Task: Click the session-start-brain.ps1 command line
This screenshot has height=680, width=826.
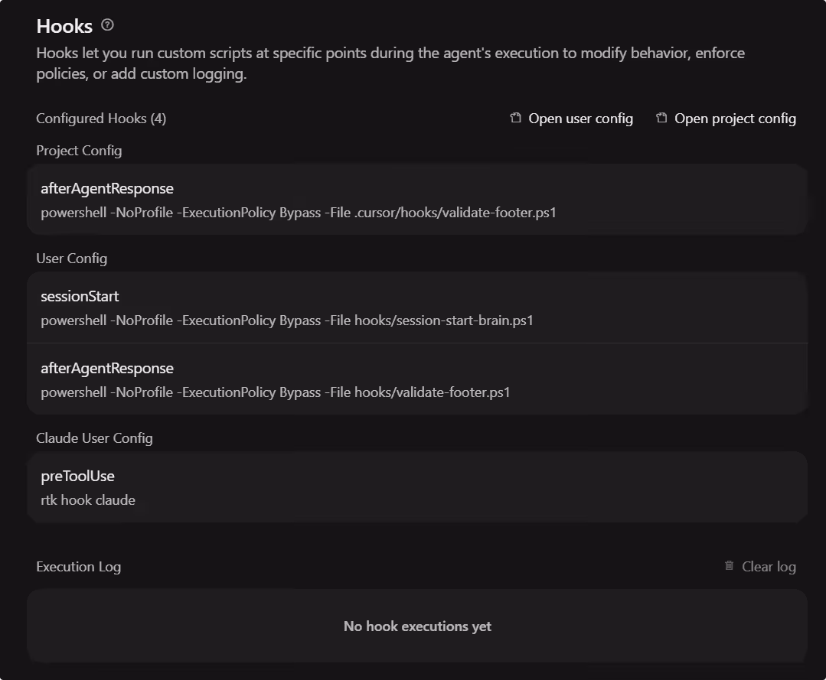Action: [x=287, y=320]
